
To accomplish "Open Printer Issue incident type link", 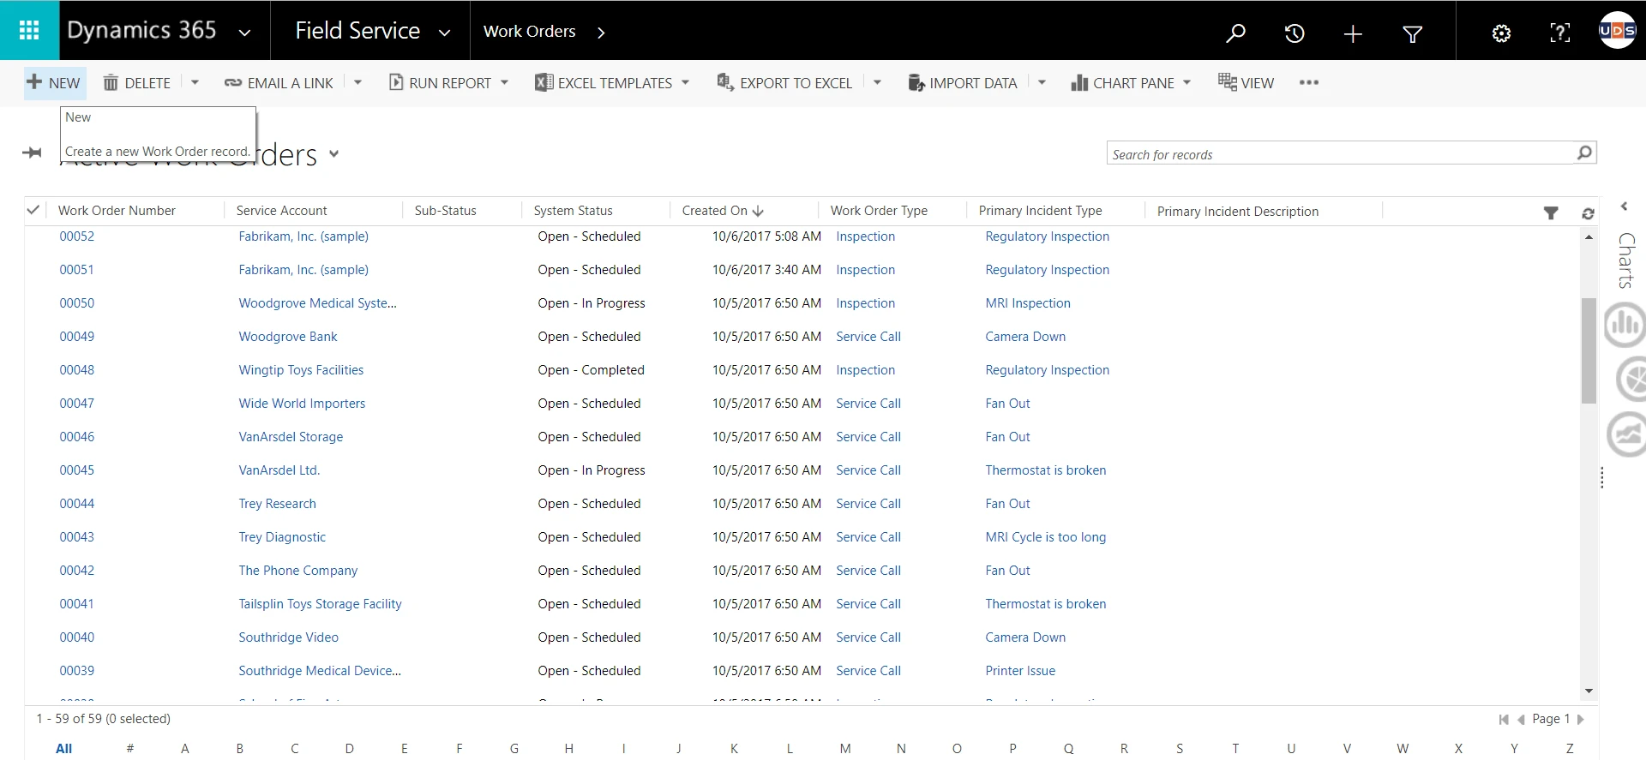I will (1020, 671).
